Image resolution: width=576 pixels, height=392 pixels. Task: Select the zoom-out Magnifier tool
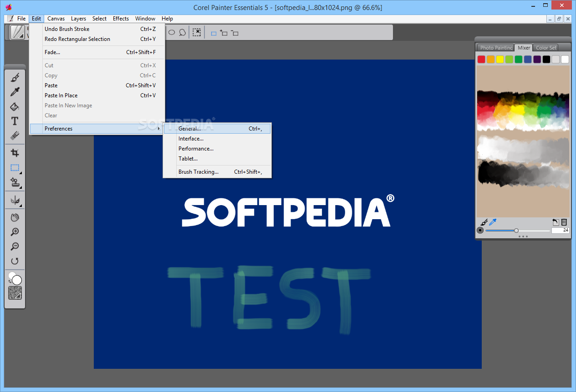tap(15, 246)
